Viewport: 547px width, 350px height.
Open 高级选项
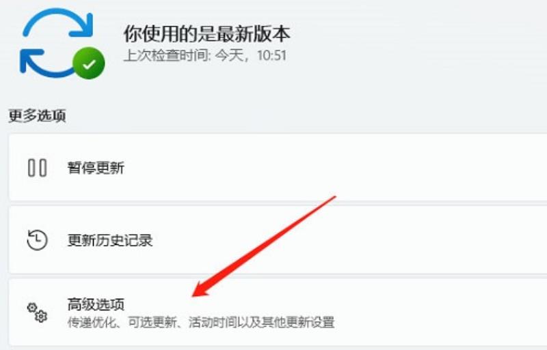click(96, 304)
